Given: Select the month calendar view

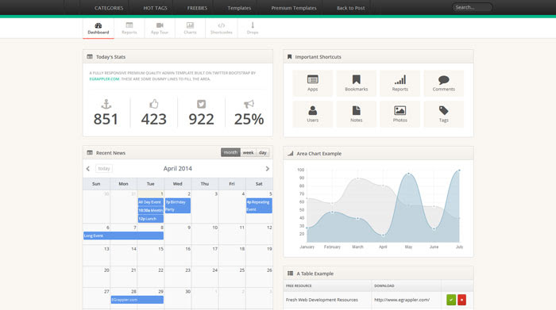Looking at the screenshot, I should 230,152.
